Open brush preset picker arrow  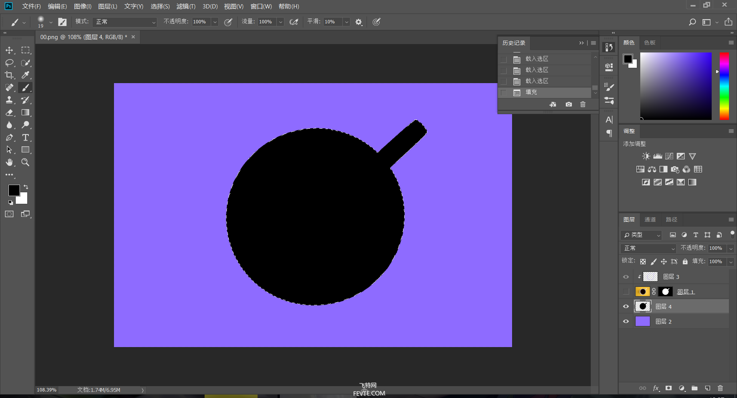click(51, 22)
